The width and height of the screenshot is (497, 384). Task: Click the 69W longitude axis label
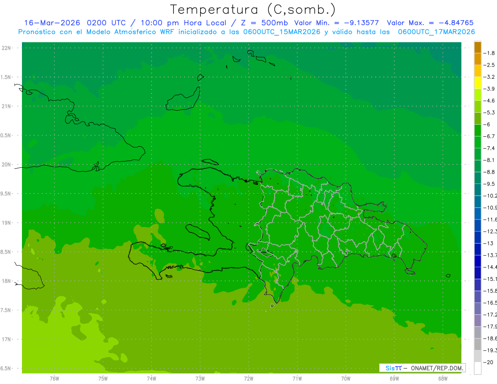[394, 378]
